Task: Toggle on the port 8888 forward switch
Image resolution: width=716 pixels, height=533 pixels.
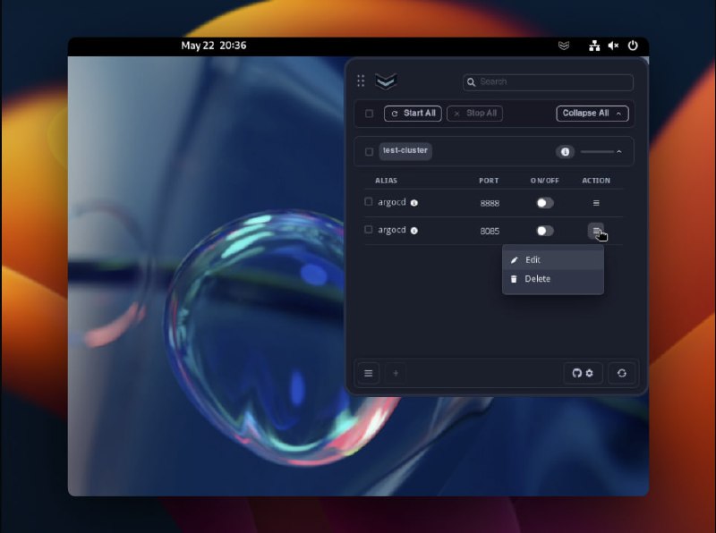Action: click(x=544, y=203)
